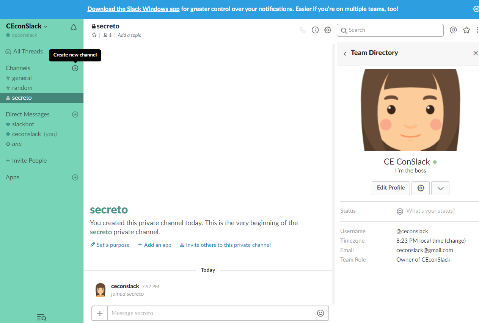Click Owner of CEconSlack team role text
Viewport: 479px width, 323px height.
423,260
